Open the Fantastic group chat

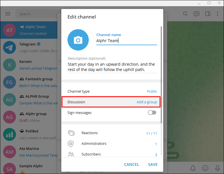[x=29, y=82]
